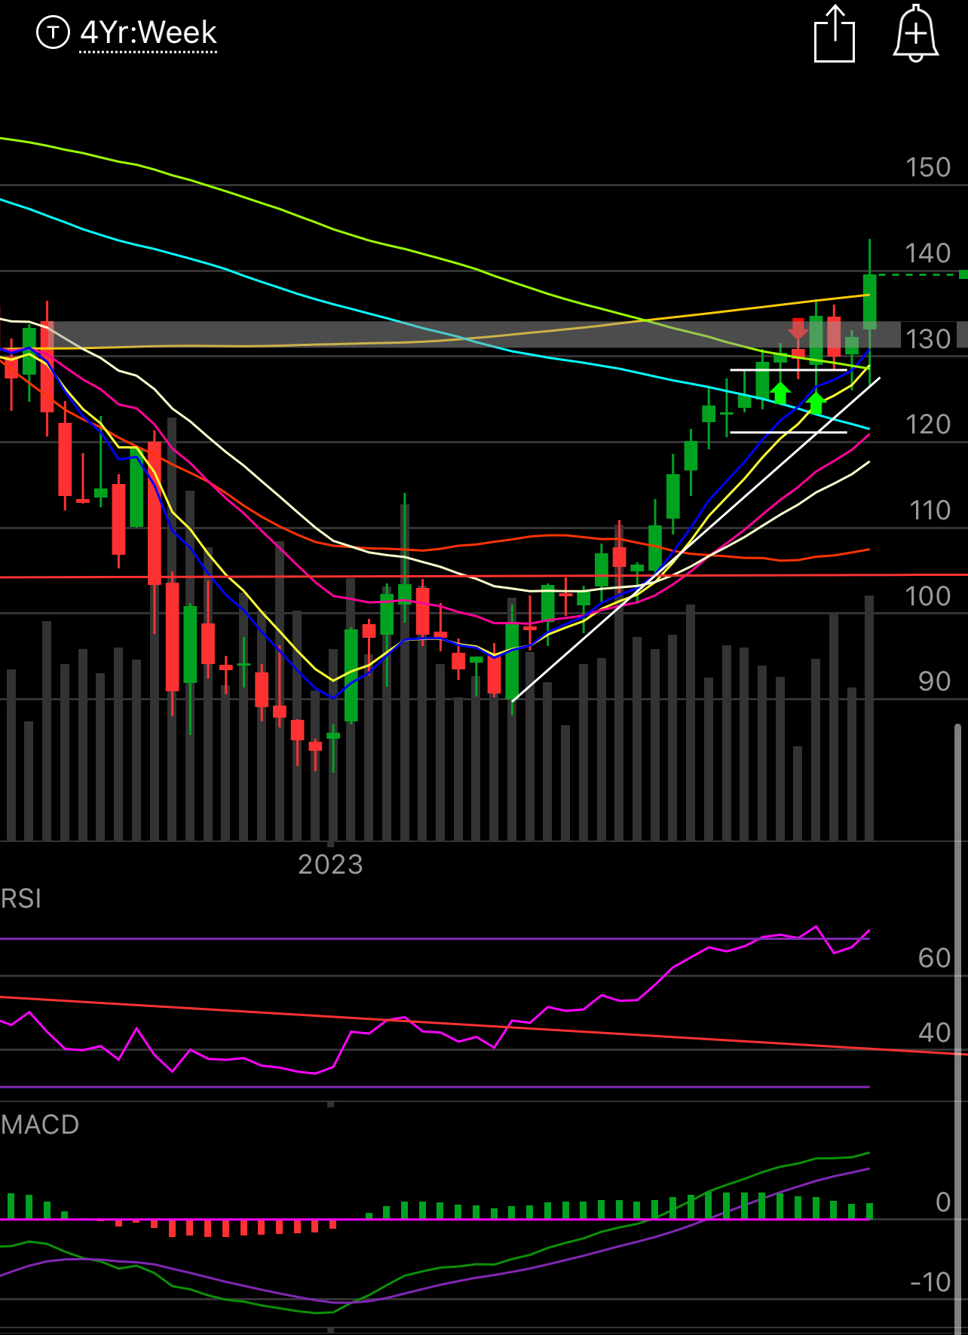Tap the 120 price axis label
968x1335 pixels.
pyautogui.click(x=928, y=424)
